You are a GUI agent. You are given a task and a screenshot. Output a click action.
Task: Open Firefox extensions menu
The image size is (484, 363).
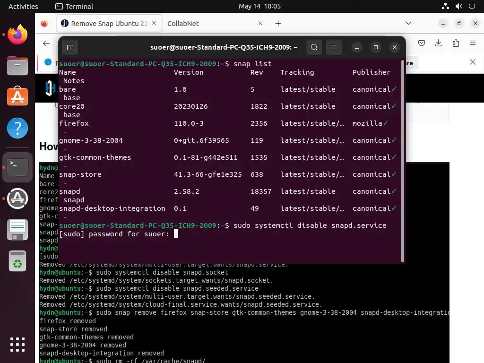pyautogui.click(x=456, y=43)
